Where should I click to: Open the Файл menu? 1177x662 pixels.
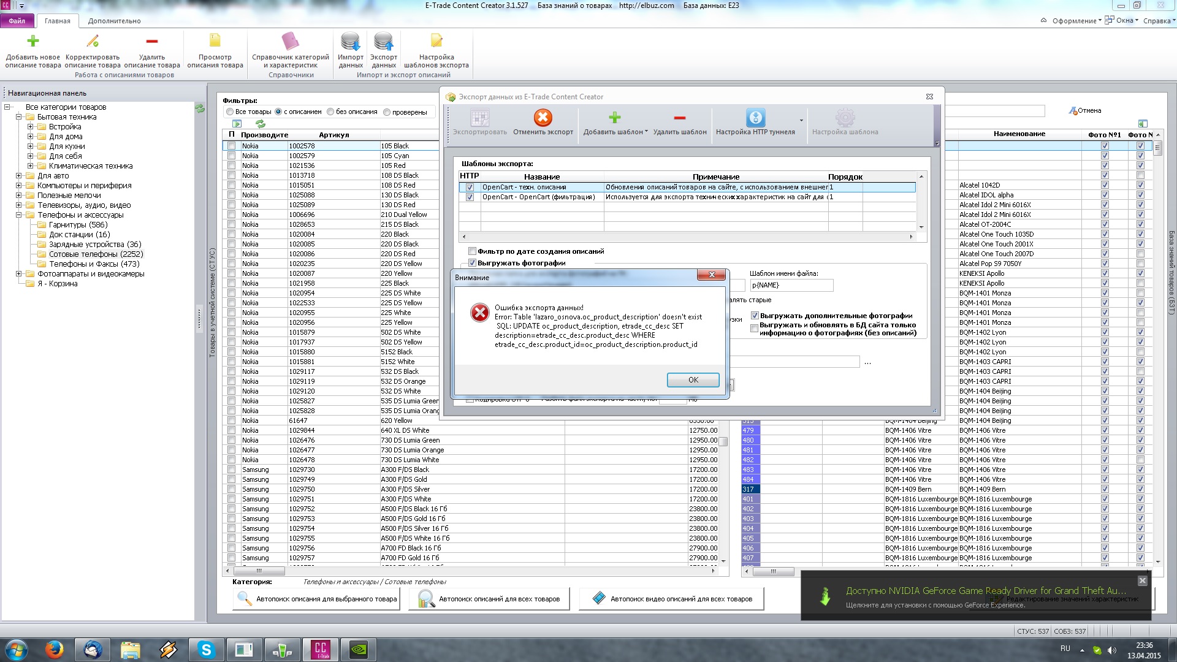17,21
